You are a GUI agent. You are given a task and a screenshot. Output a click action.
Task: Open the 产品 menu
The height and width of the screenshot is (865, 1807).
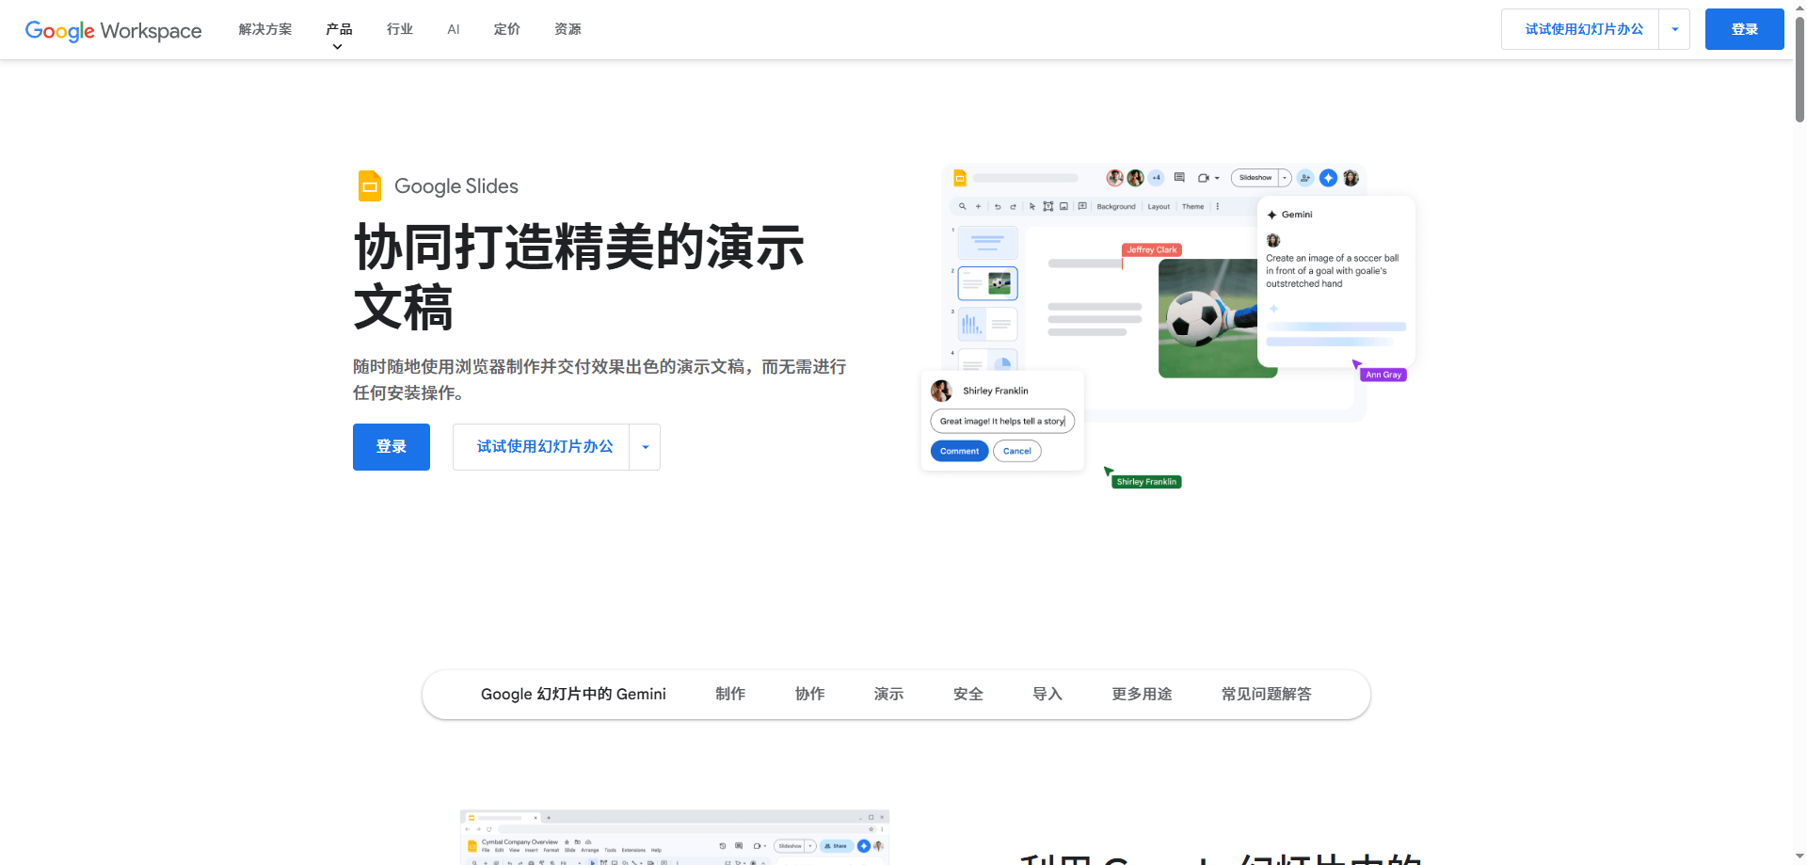[x=339, y=29]
